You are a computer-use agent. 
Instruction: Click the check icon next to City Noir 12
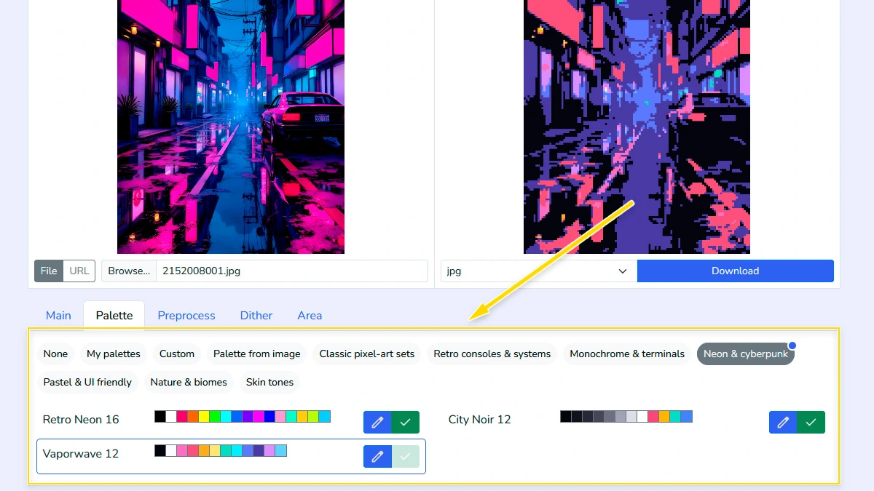tap(811, 422)
